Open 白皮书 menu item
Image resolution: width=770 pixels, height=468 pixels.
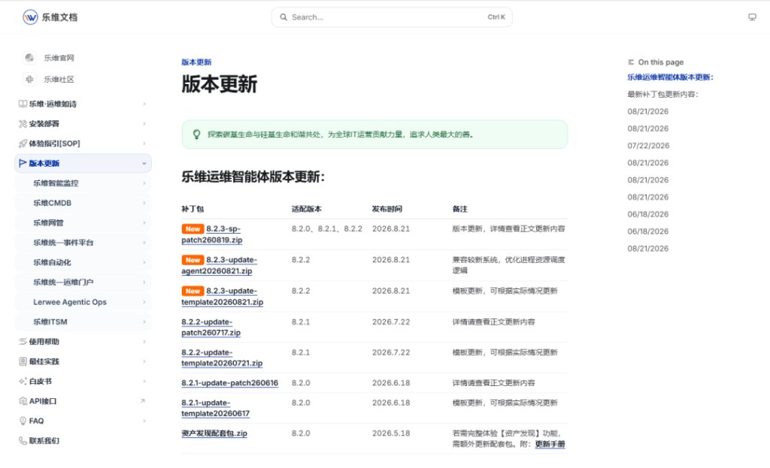tap(83, 381)
